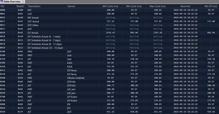Sort by PID column header

(2, 6)
